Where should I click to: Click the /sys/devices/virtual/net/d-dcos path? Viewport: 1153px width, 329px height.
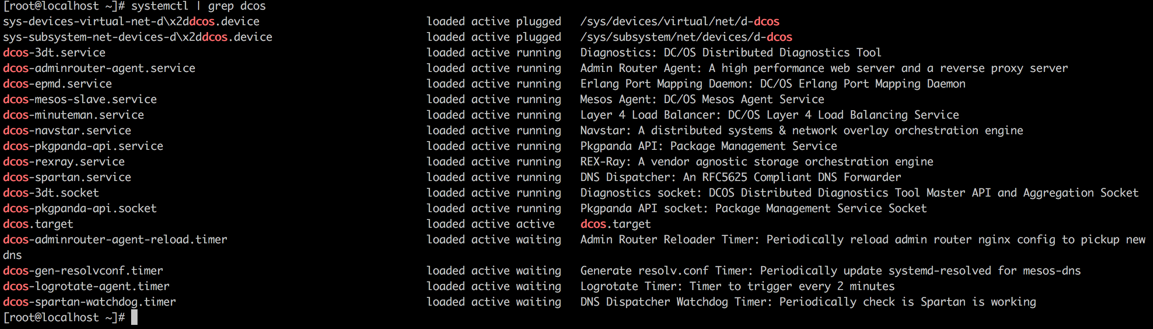coord(679,22)
